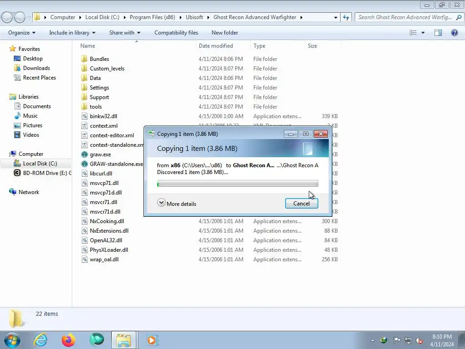Select the wrap_oal.dll file icon
Screen dimensions: 465x349
pos(84,259)
